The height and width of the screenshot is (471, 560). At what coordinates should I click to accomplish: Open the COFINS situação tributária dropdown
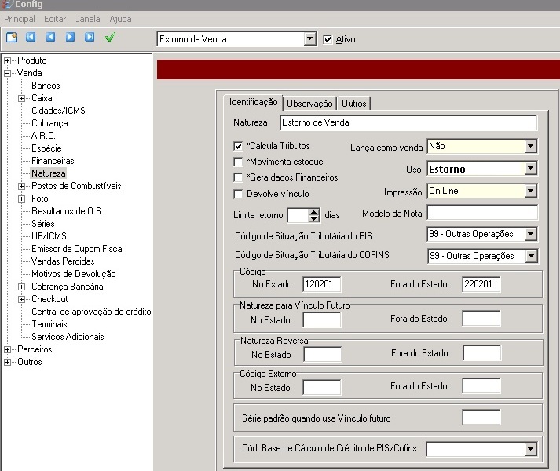[x=532, y=256]
